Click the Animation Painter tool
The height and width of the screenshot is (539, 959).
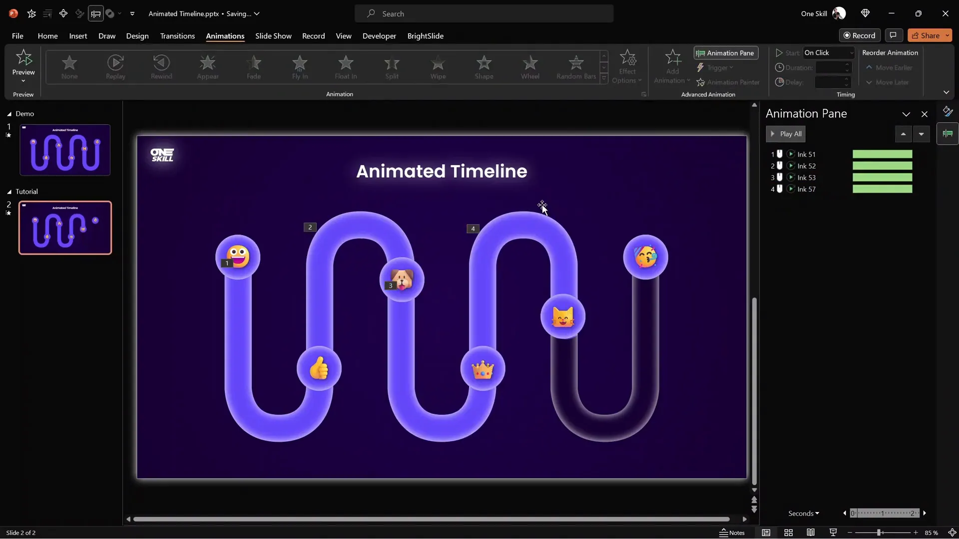click(728, 82)
